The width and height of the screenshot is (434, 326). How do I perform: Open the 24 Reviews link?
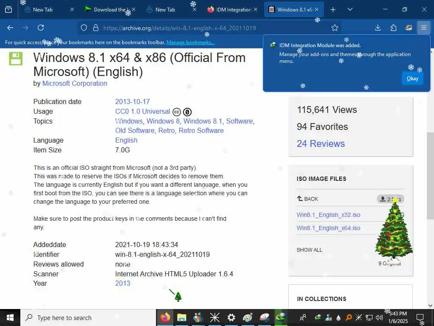click(321, 143)
